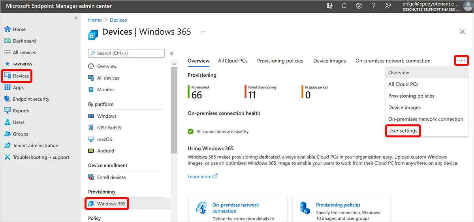Click the Windows platform icon
The width and height of the screenshot is (474, 222).
91,116
